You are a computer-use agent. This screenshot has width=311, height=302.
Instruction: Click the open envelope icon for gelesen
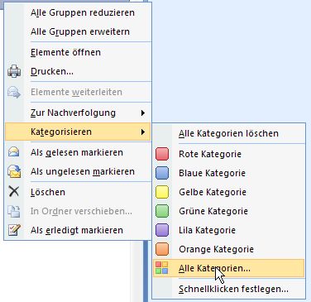point(14,152)
